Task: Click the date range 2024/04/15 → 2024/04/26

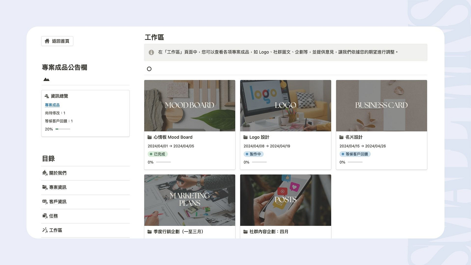Action: point(363,146)
